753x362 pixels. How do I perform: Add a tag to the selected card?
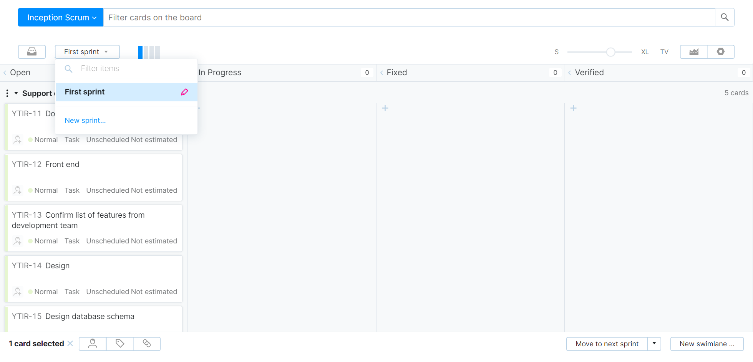(119, 344)
